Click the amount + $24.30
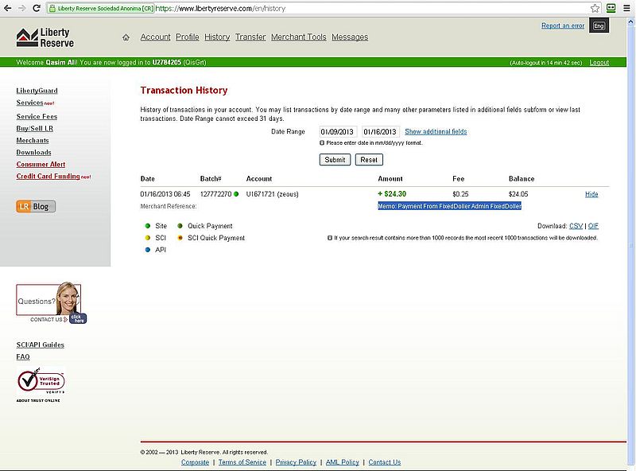The width and height of the screenshot is (636, 471). pyautogui.click(x=392, y=194)
